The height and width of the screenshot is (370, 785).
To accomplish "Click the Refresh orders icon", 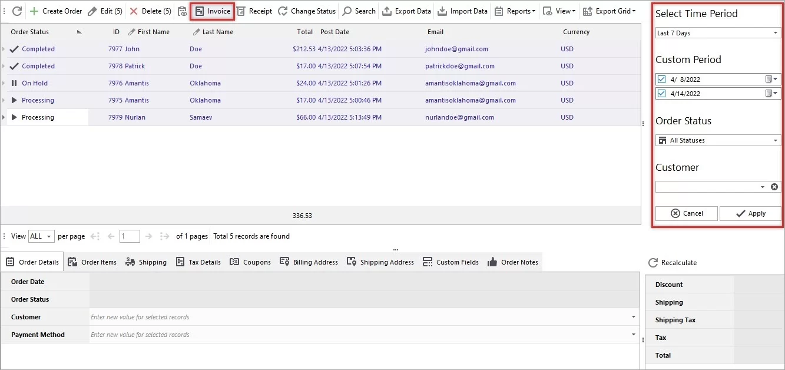I will point(18,11).
